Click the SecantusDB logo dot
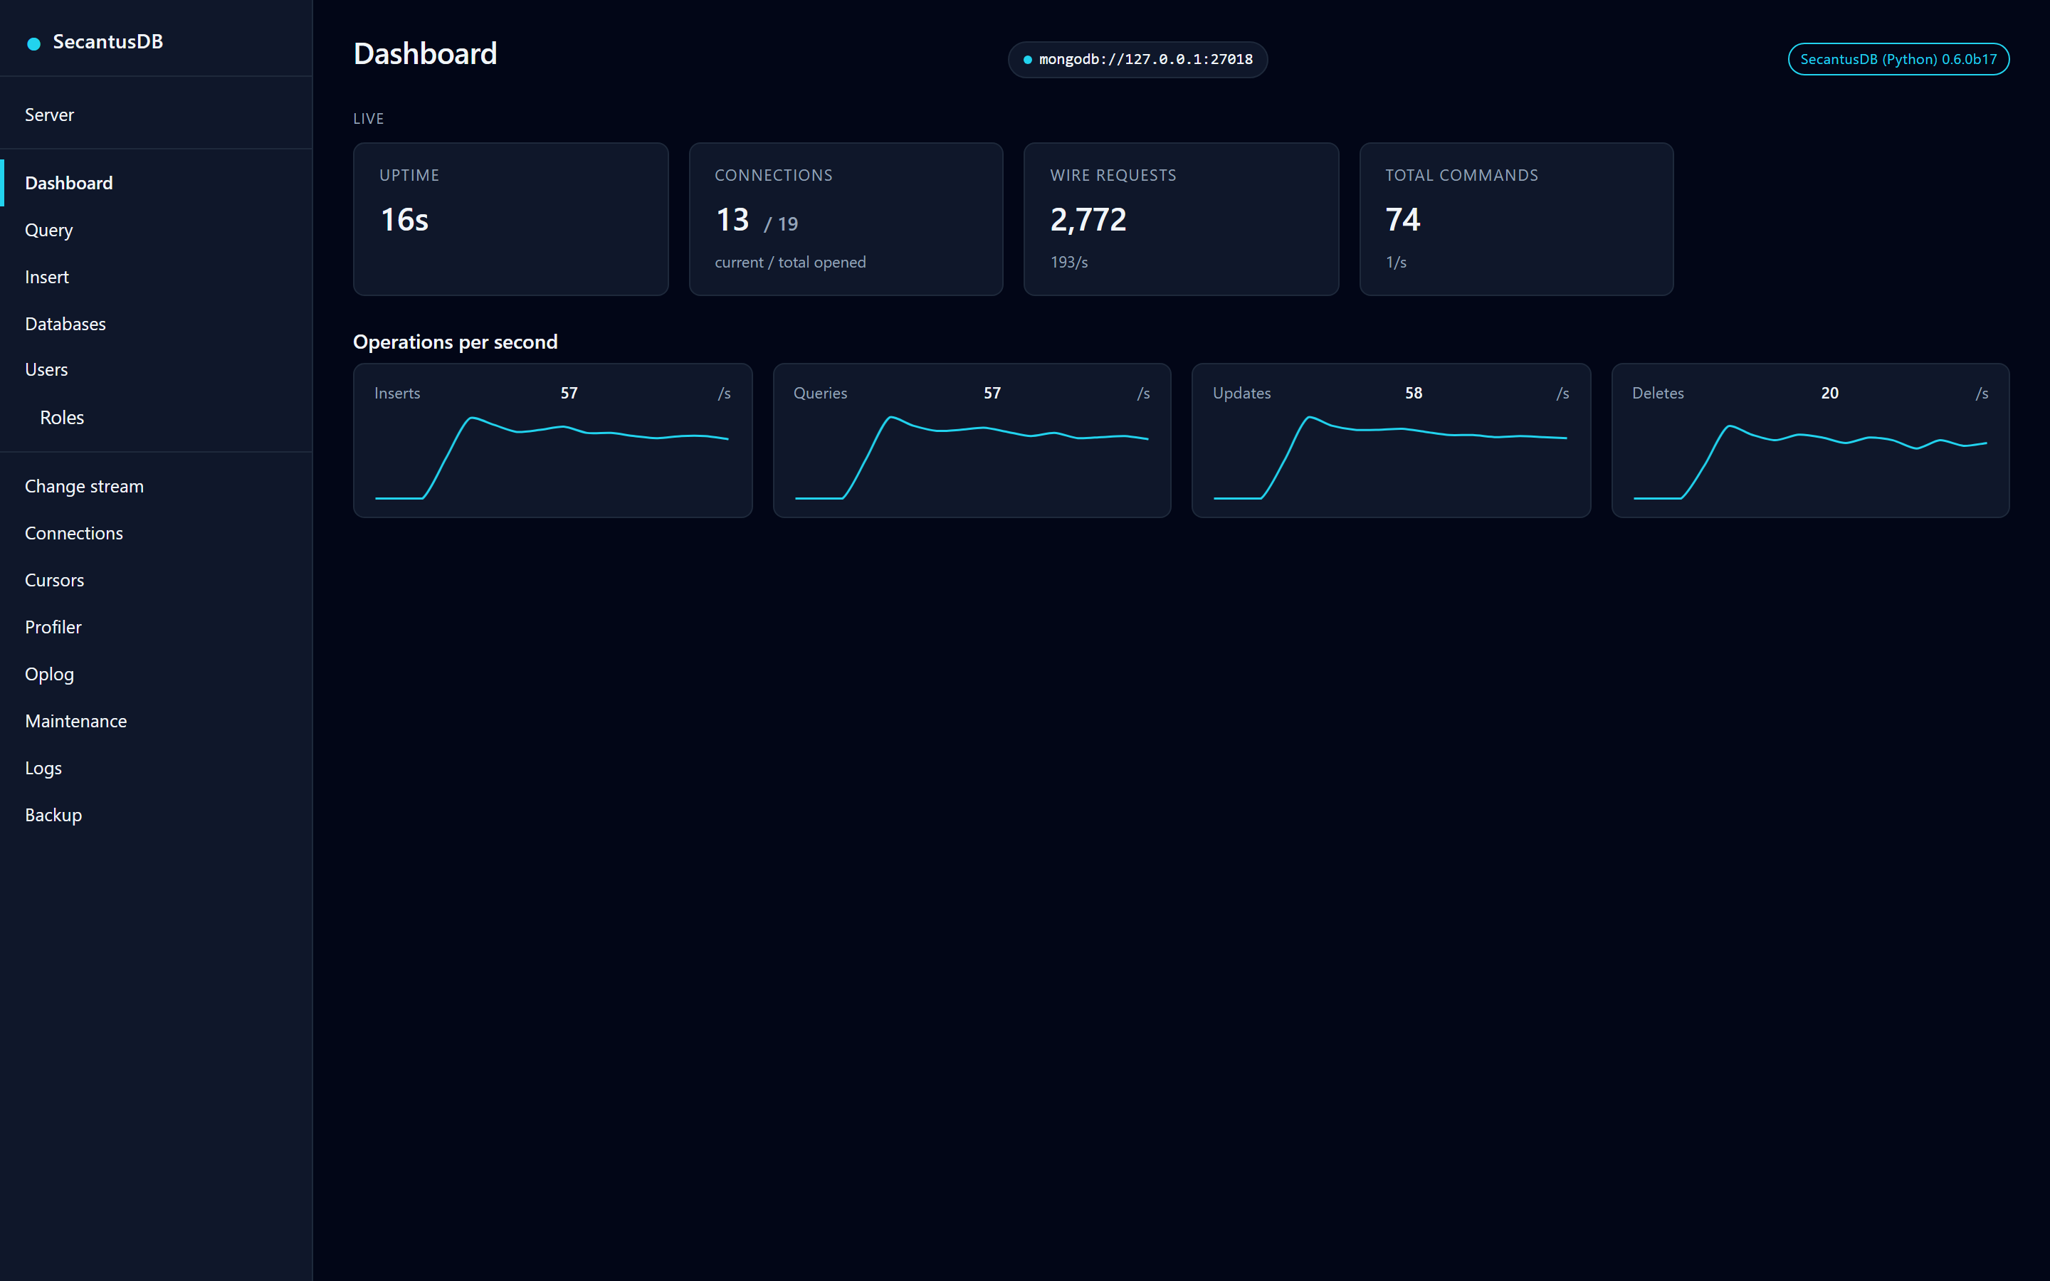 [34, 43]
